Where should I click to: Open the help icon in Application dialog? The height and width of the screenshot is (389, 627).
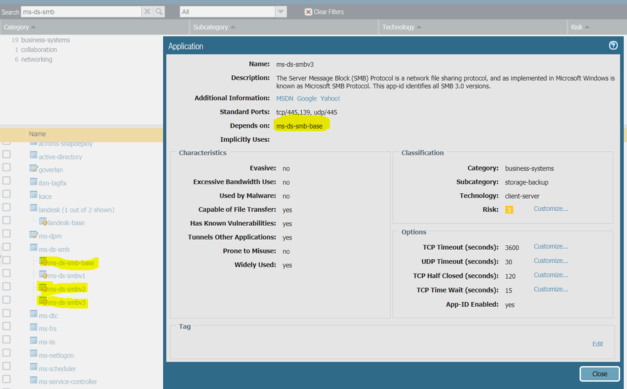[613, 46]
